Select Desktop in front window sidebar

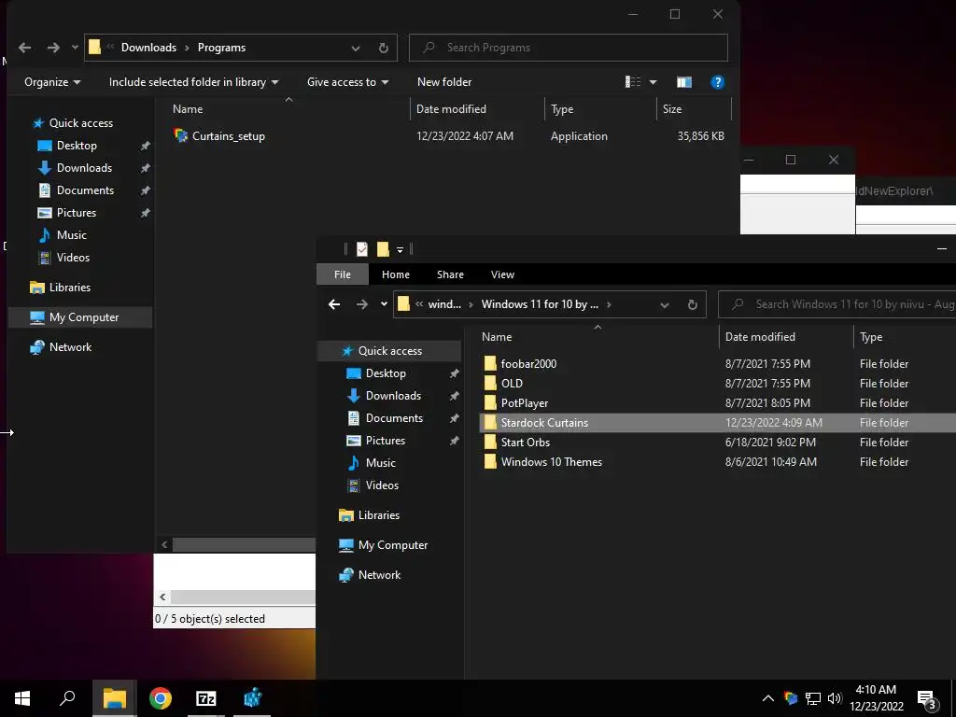[386, 373]
